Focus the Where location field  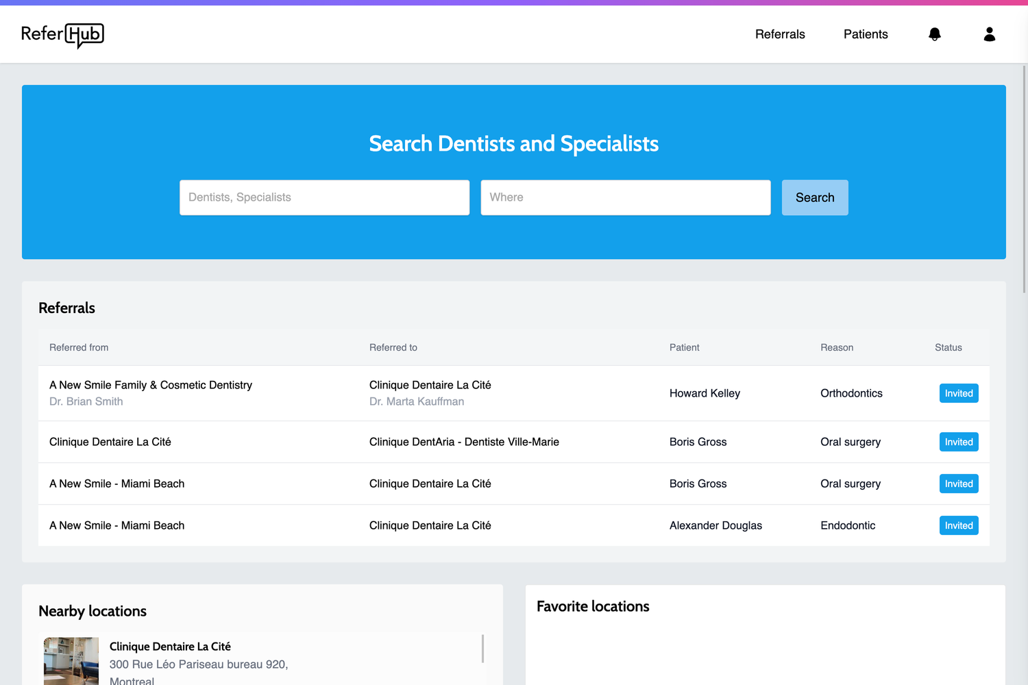tap(626, 197)
